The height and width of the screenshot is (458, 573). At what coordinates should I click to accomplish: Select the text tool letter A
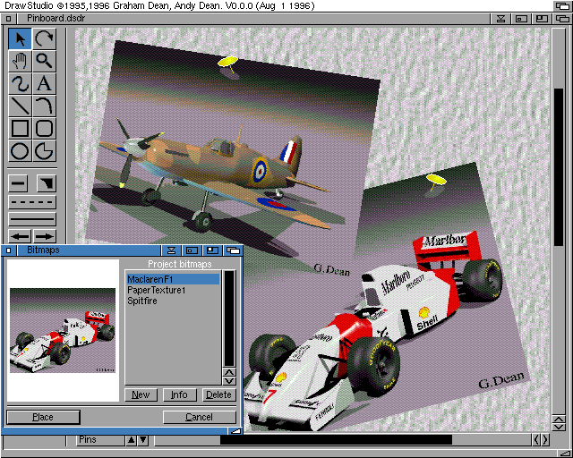tap(44, 83)
